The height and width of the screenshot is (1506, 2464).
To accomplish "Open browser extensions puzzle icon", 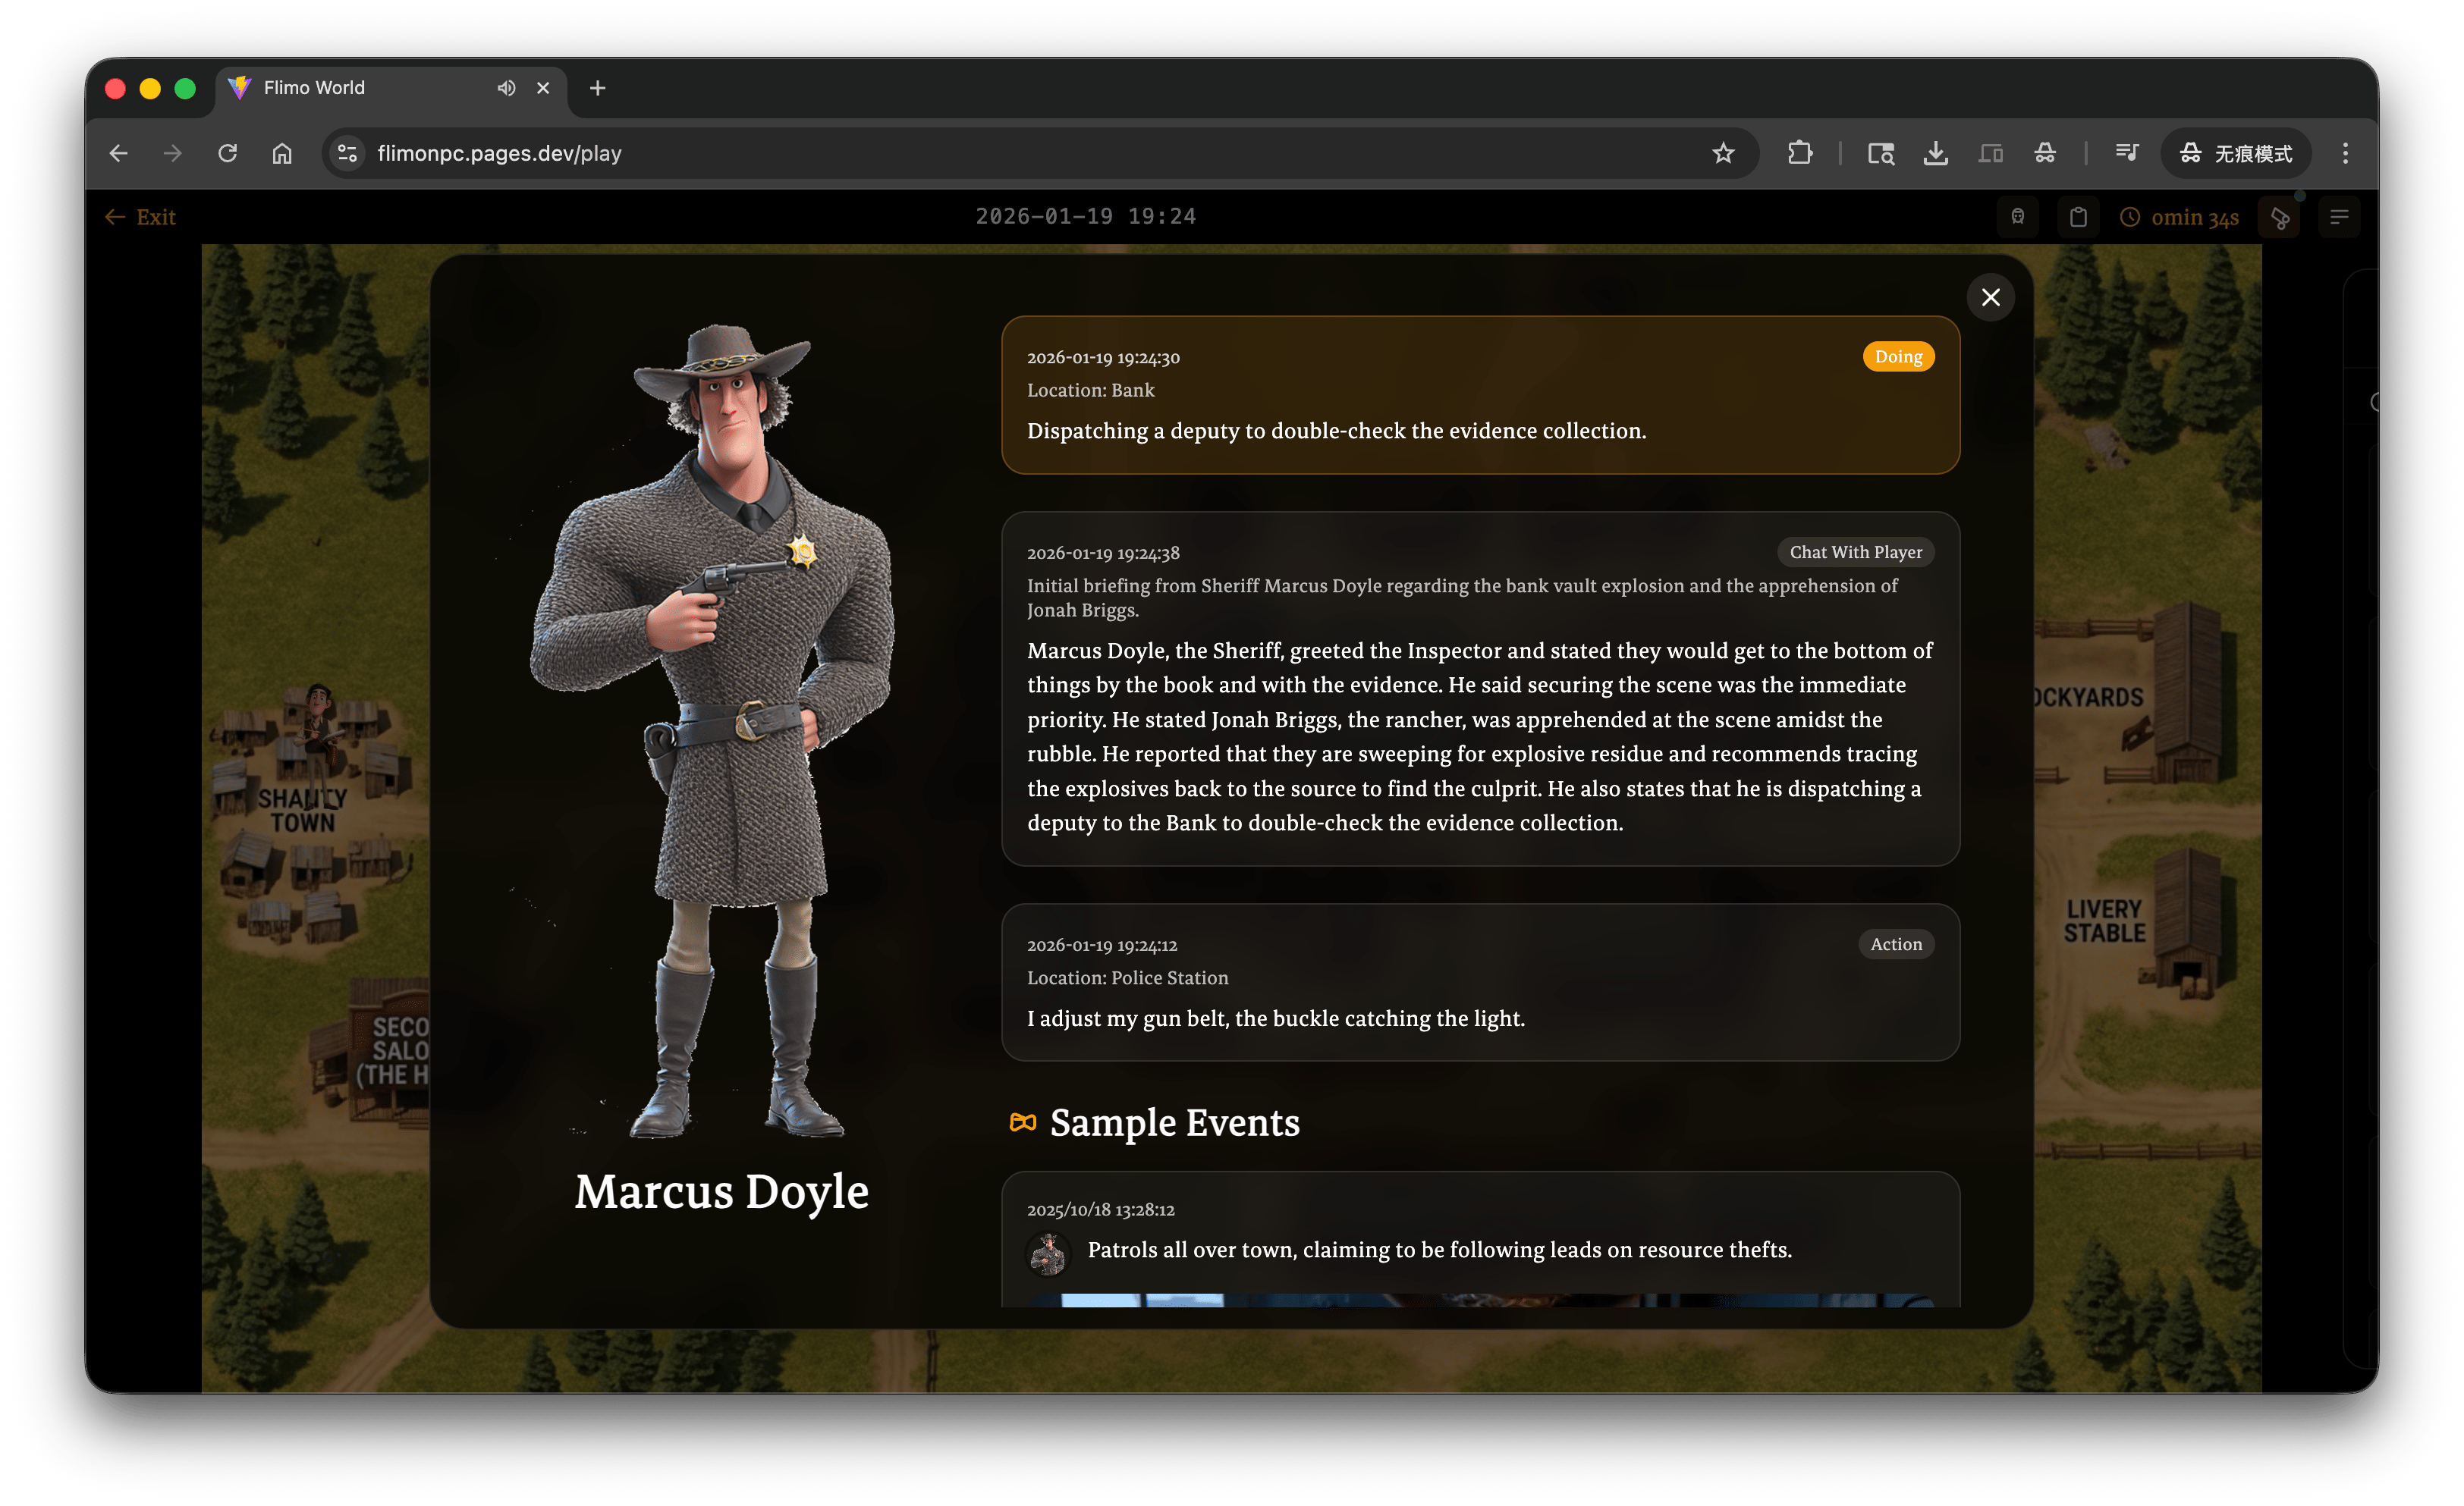I will 1799,153.
